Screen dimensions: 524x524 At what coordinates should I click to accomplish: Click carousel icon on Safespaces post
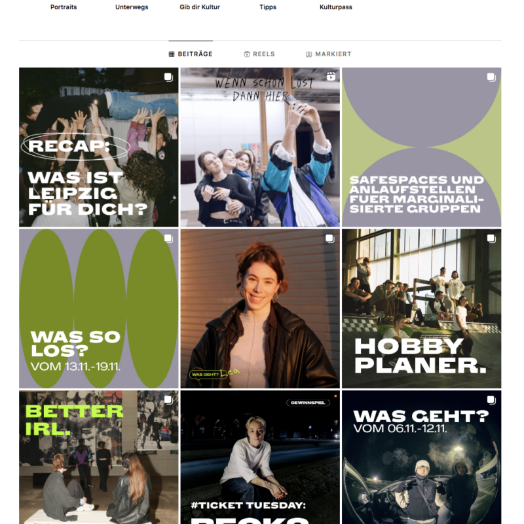pos(491,77)
